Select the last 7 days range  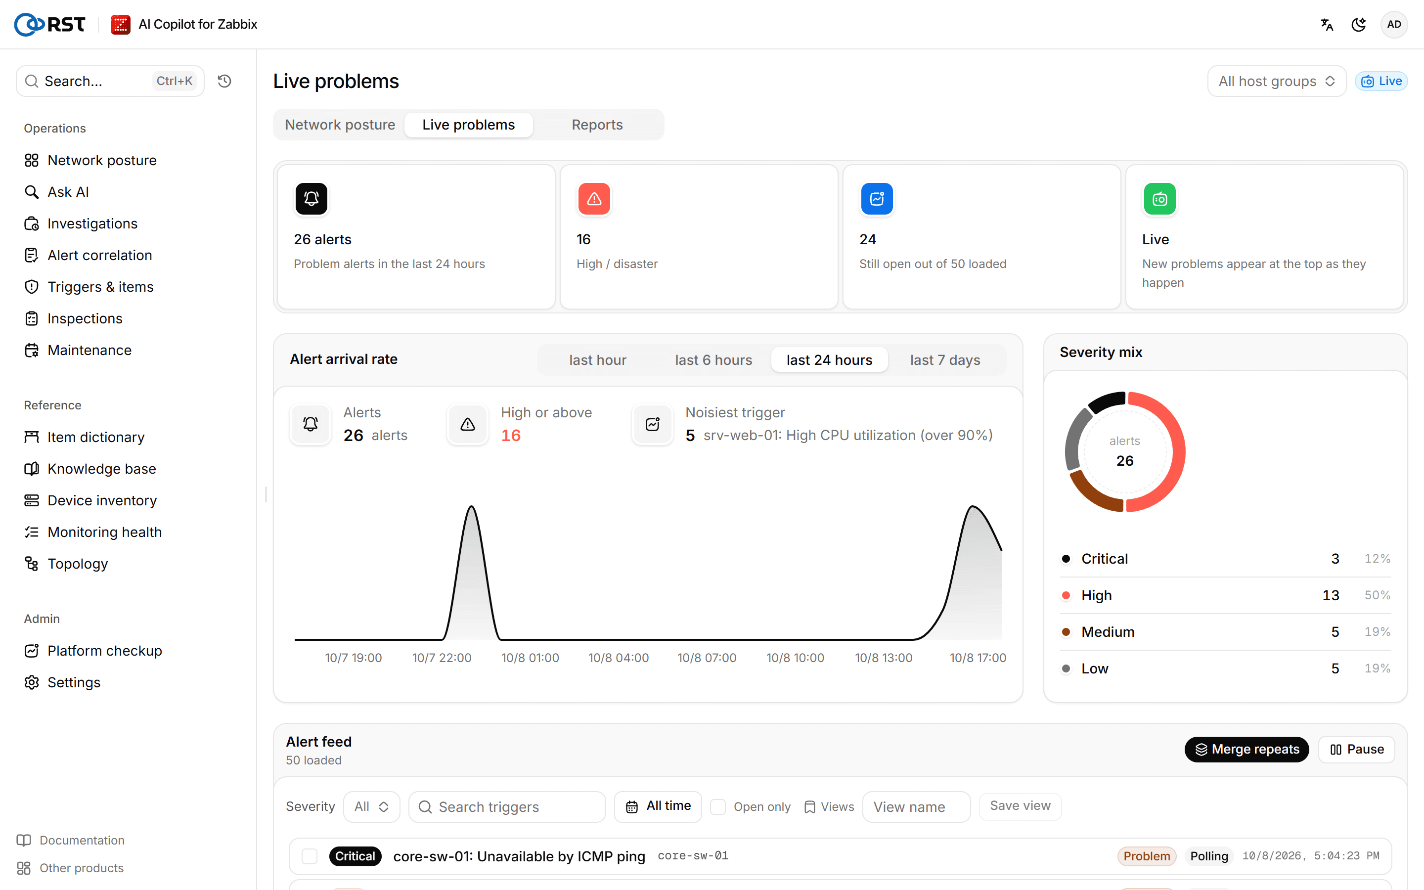click(x=945, y=359)
